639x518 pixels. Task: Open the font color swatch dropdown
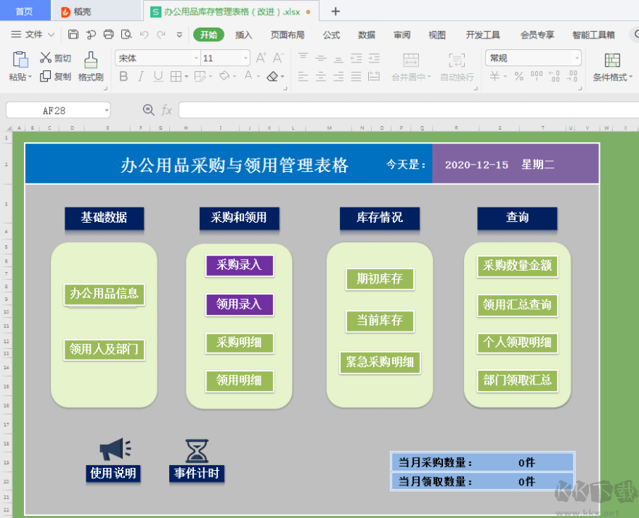coord(259,76)
